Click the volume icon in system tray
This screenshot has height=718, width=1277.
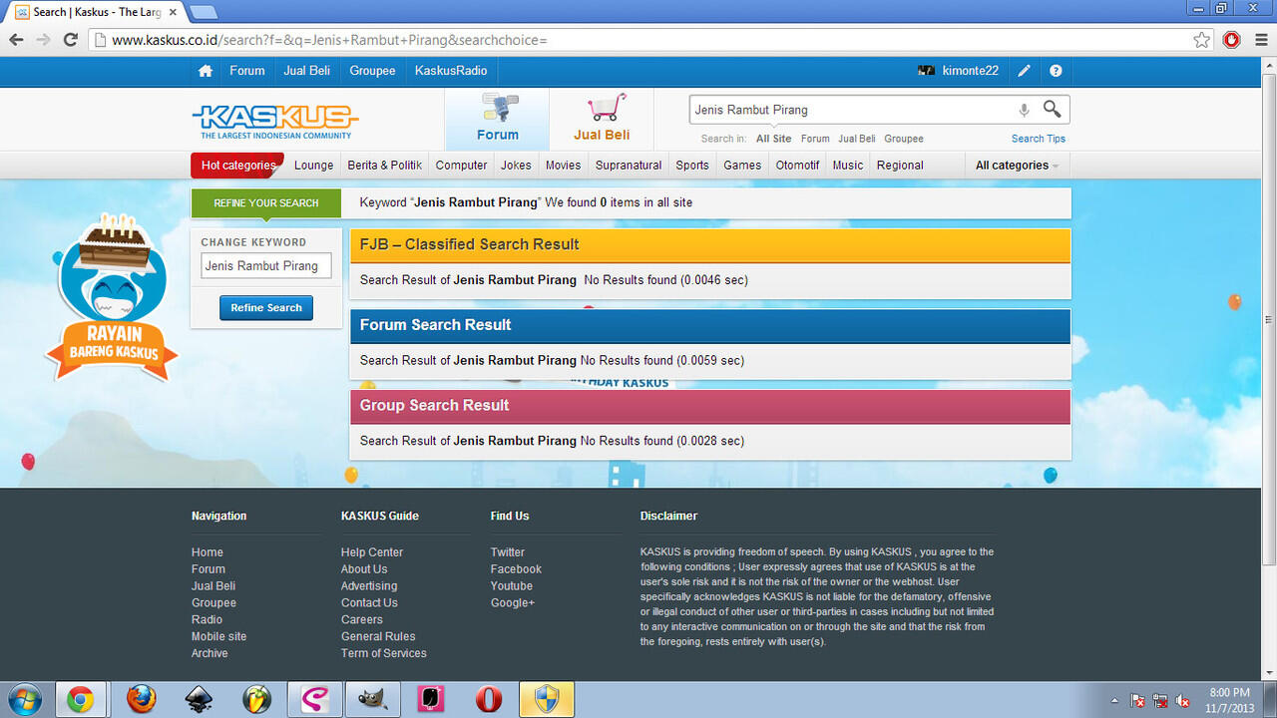coord(1183,700)
